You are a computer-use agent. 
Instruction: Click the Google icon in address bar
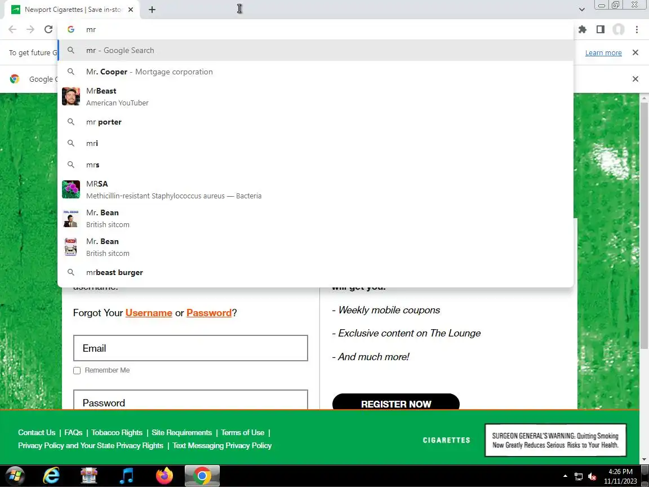[x=71, y=29]
